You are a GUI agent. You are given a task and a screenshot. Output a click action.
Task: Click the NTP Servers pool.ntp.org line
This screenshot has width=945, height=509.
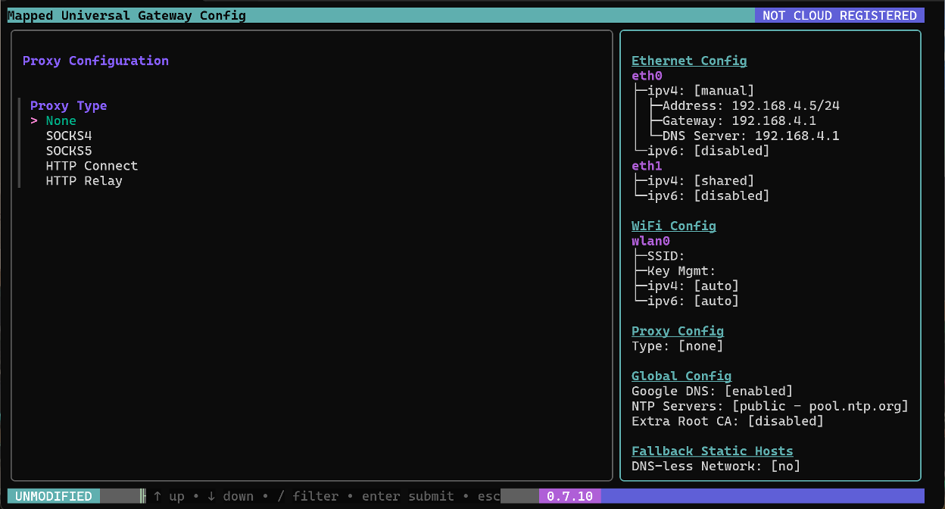770,406
